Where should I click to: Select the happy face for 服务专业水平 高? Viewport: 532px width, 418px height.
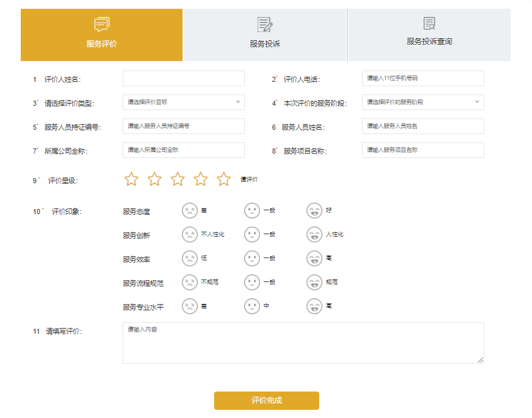tap(315, 307)
